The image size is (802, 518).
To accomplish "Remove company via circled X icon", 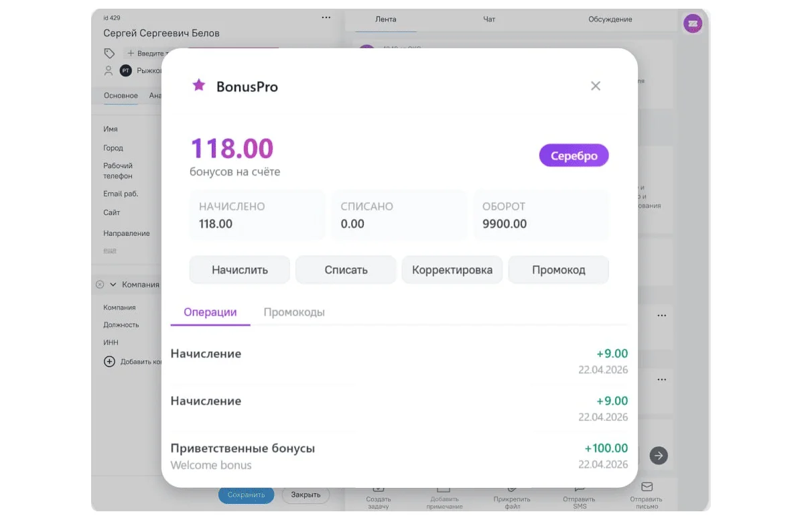I will (x=100, y=284).
